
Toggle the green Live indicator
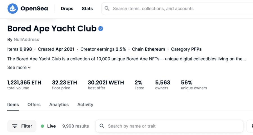pos(42,126)
